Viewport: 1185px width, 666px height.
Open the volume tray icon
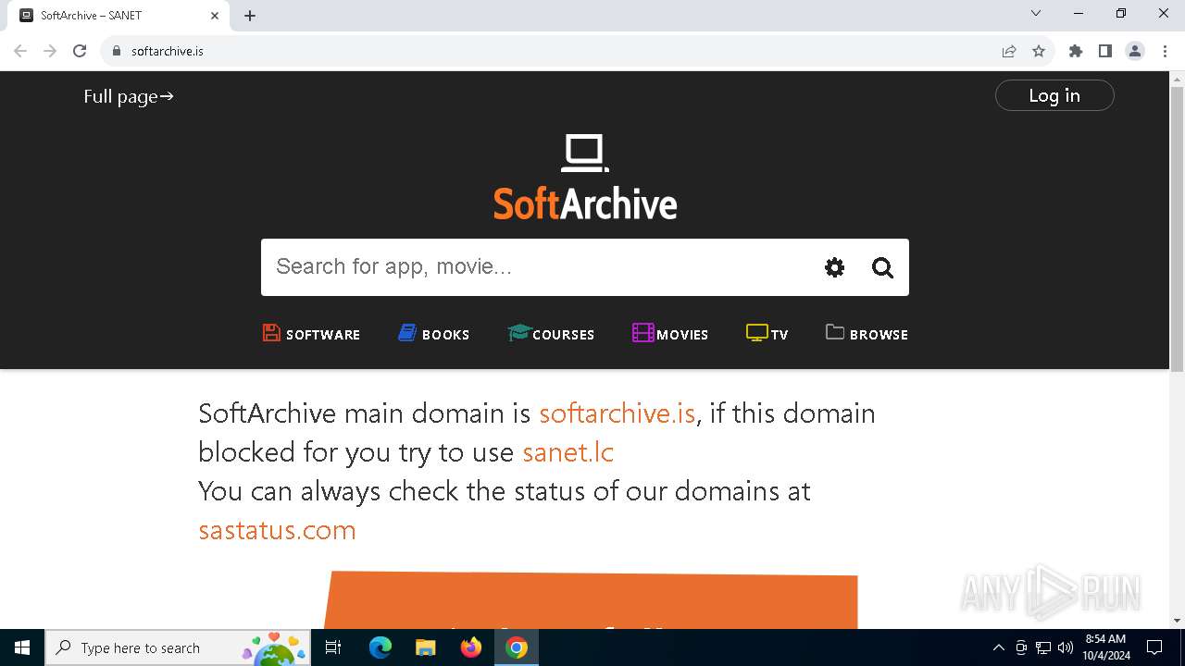point(1066,647)
